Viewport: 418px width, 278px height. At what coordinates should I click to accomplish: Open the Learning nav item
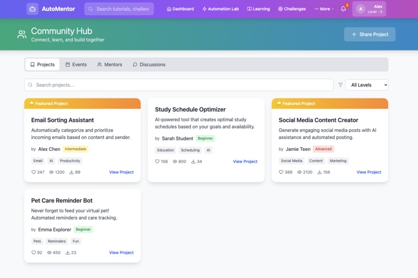coord(258,9)
